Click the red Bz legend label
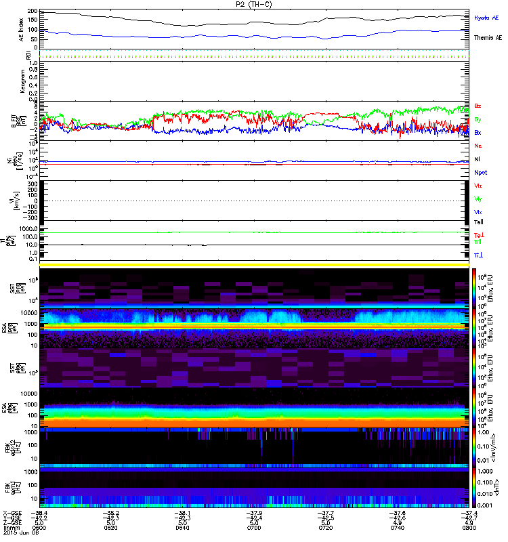Screen dimensions: 508x542 click(478, 106)
